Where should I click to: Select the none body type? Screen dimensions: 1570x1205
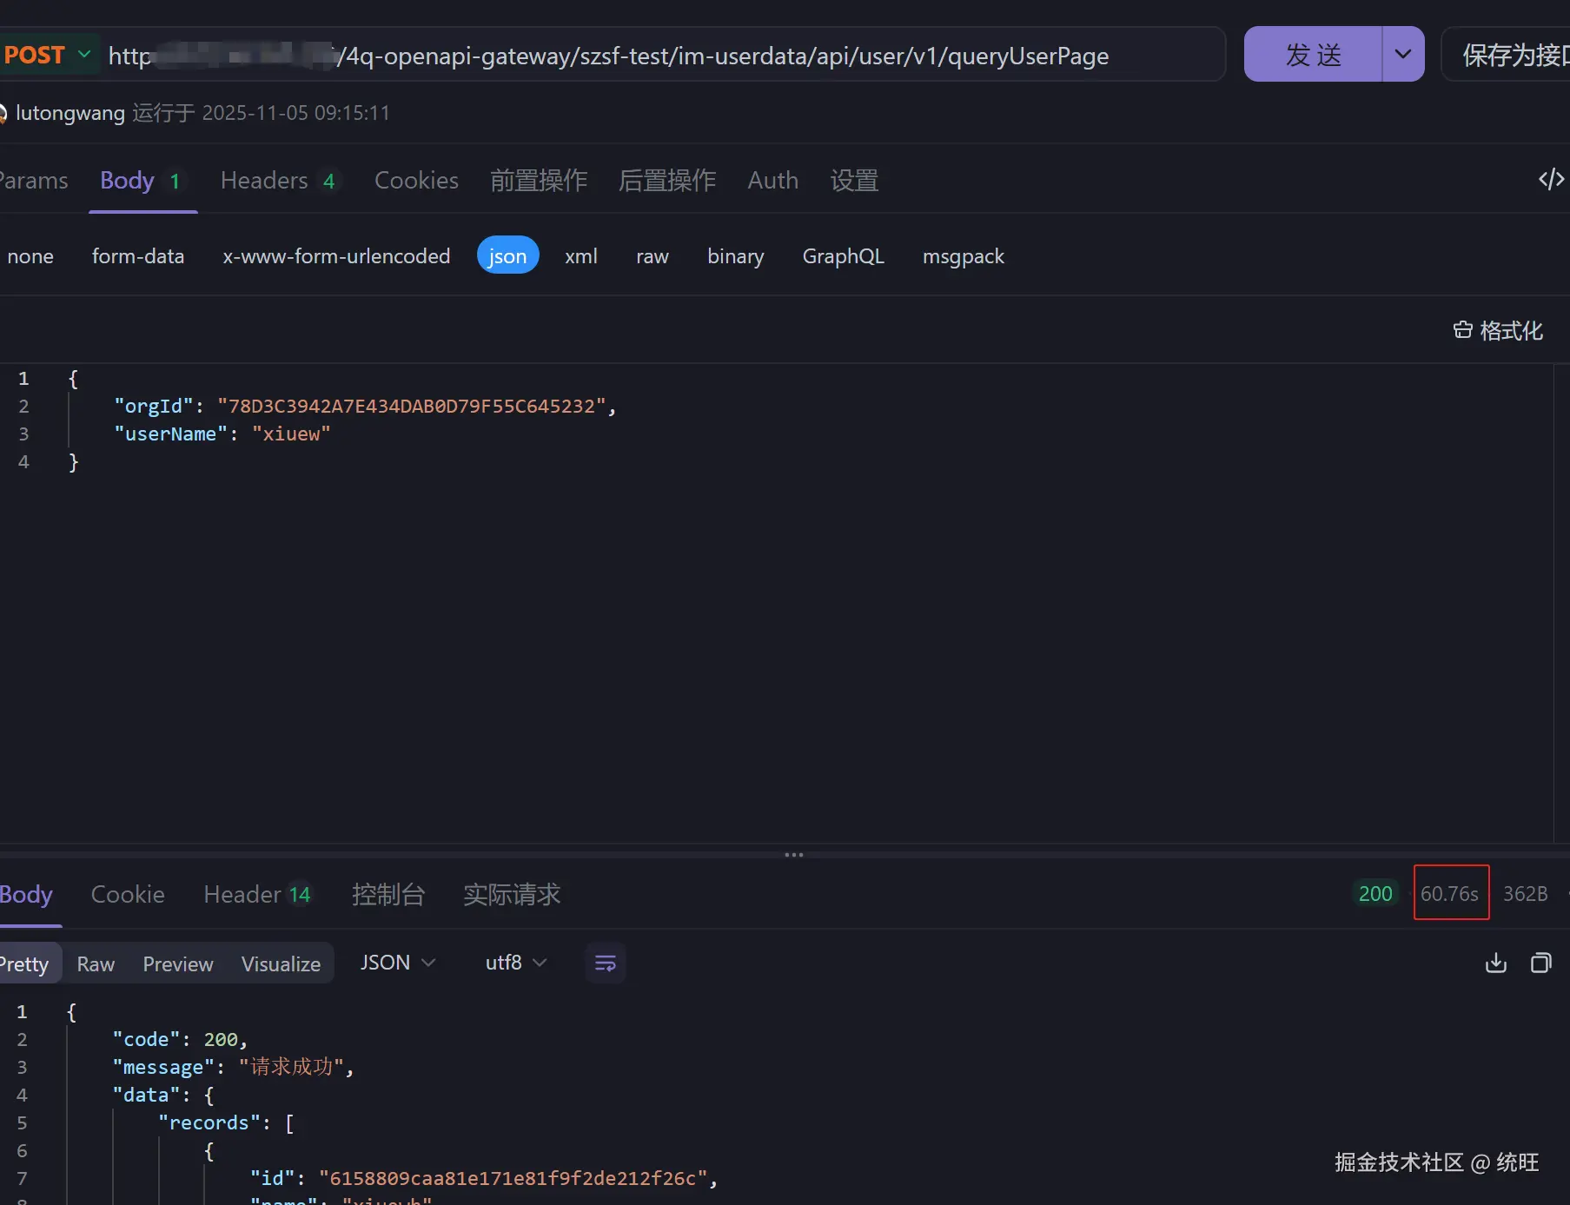pyautogui.click(x=30, y=256)
